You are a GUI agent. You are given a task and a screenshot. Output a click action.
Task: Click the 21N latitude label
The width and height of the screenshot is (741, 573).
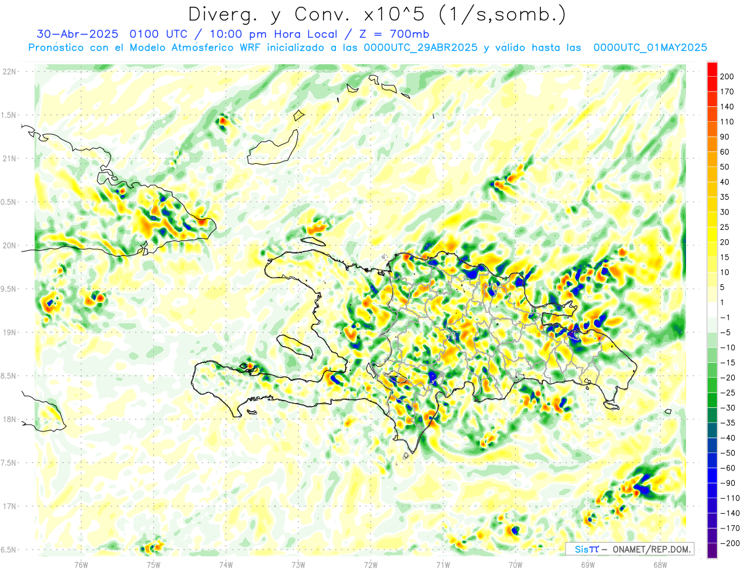[9, 158]
